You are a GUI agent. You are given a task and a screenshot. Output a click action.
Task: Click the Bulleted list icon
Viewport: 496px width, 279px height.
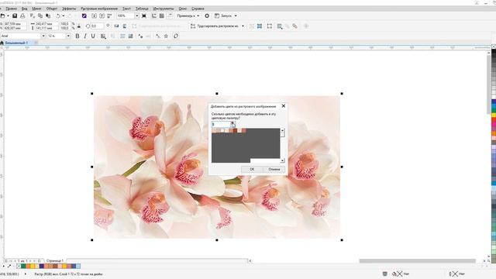pyautogui.click(x=122, y=36)
